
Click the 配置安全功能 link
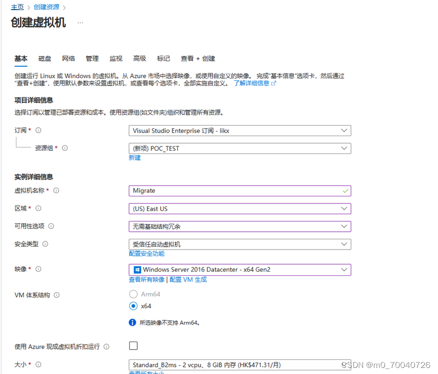pos(147,254)
